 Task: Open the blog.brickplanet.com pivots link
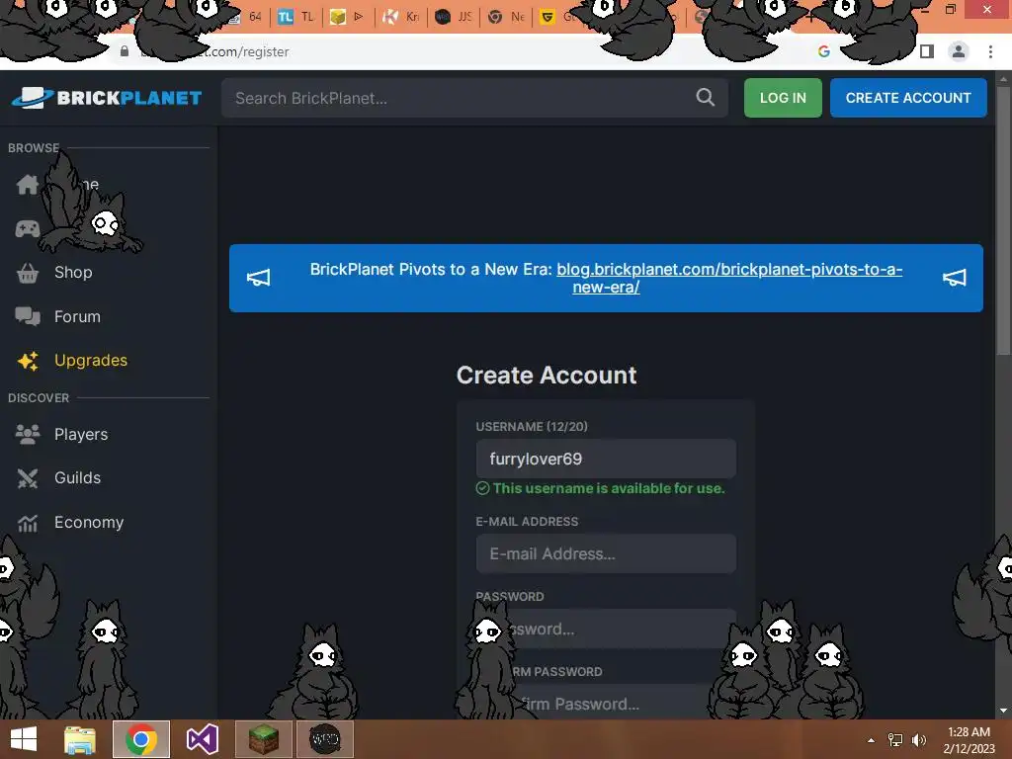coord(728,278)
